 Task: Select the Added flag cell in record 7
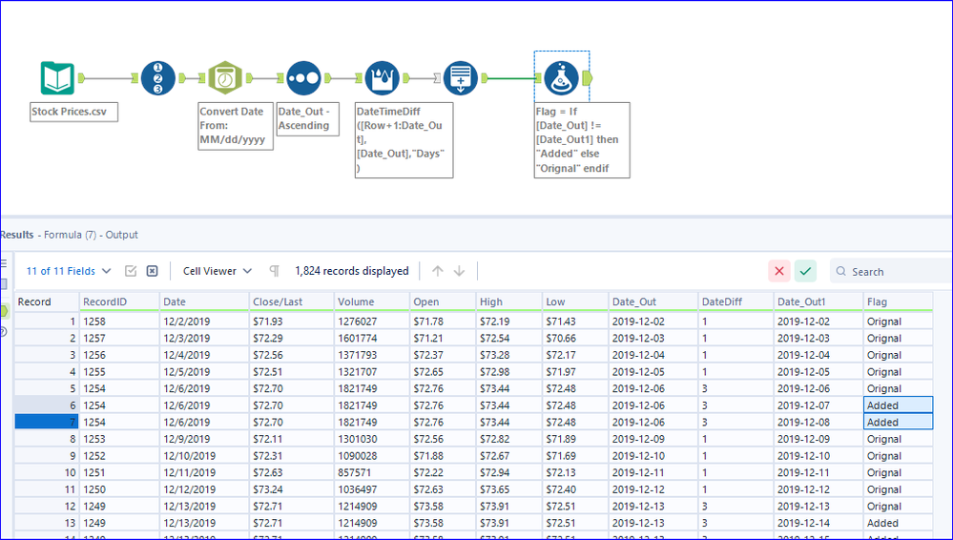click(x=899, y=422)
